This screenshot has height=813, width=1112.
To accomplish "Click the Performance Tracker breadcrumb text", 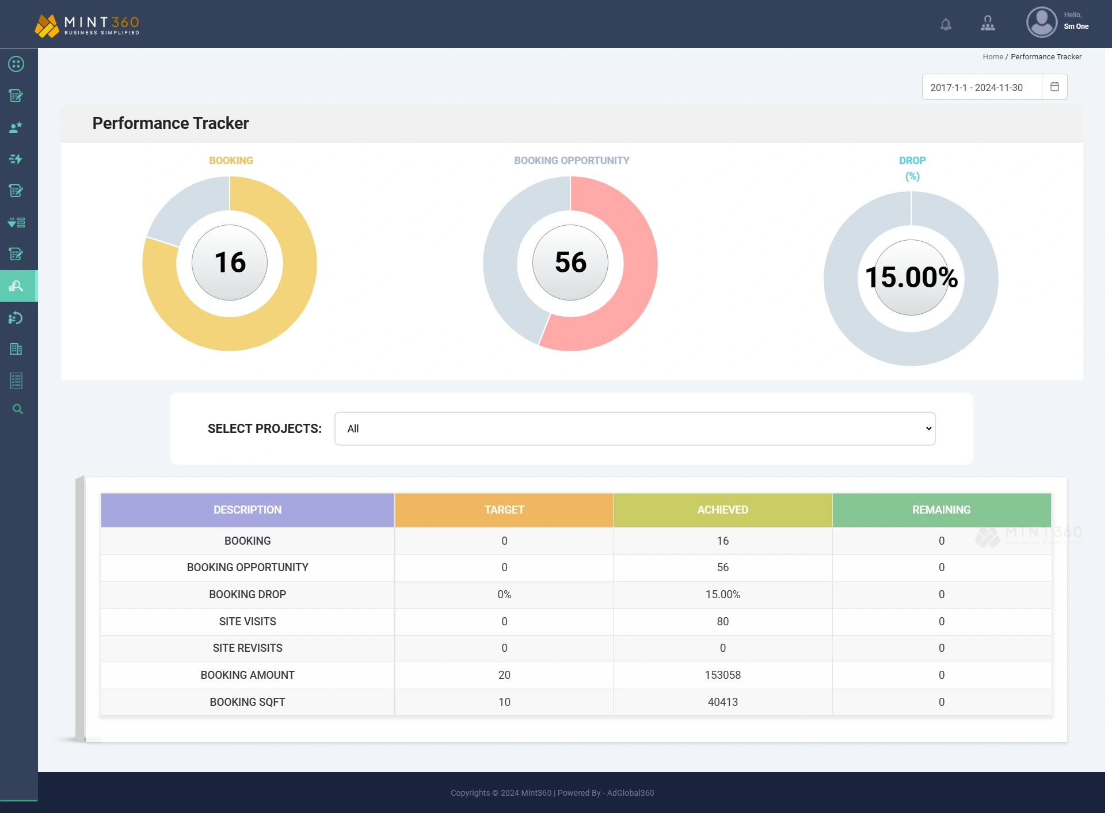I will (x=1046, y=56).
